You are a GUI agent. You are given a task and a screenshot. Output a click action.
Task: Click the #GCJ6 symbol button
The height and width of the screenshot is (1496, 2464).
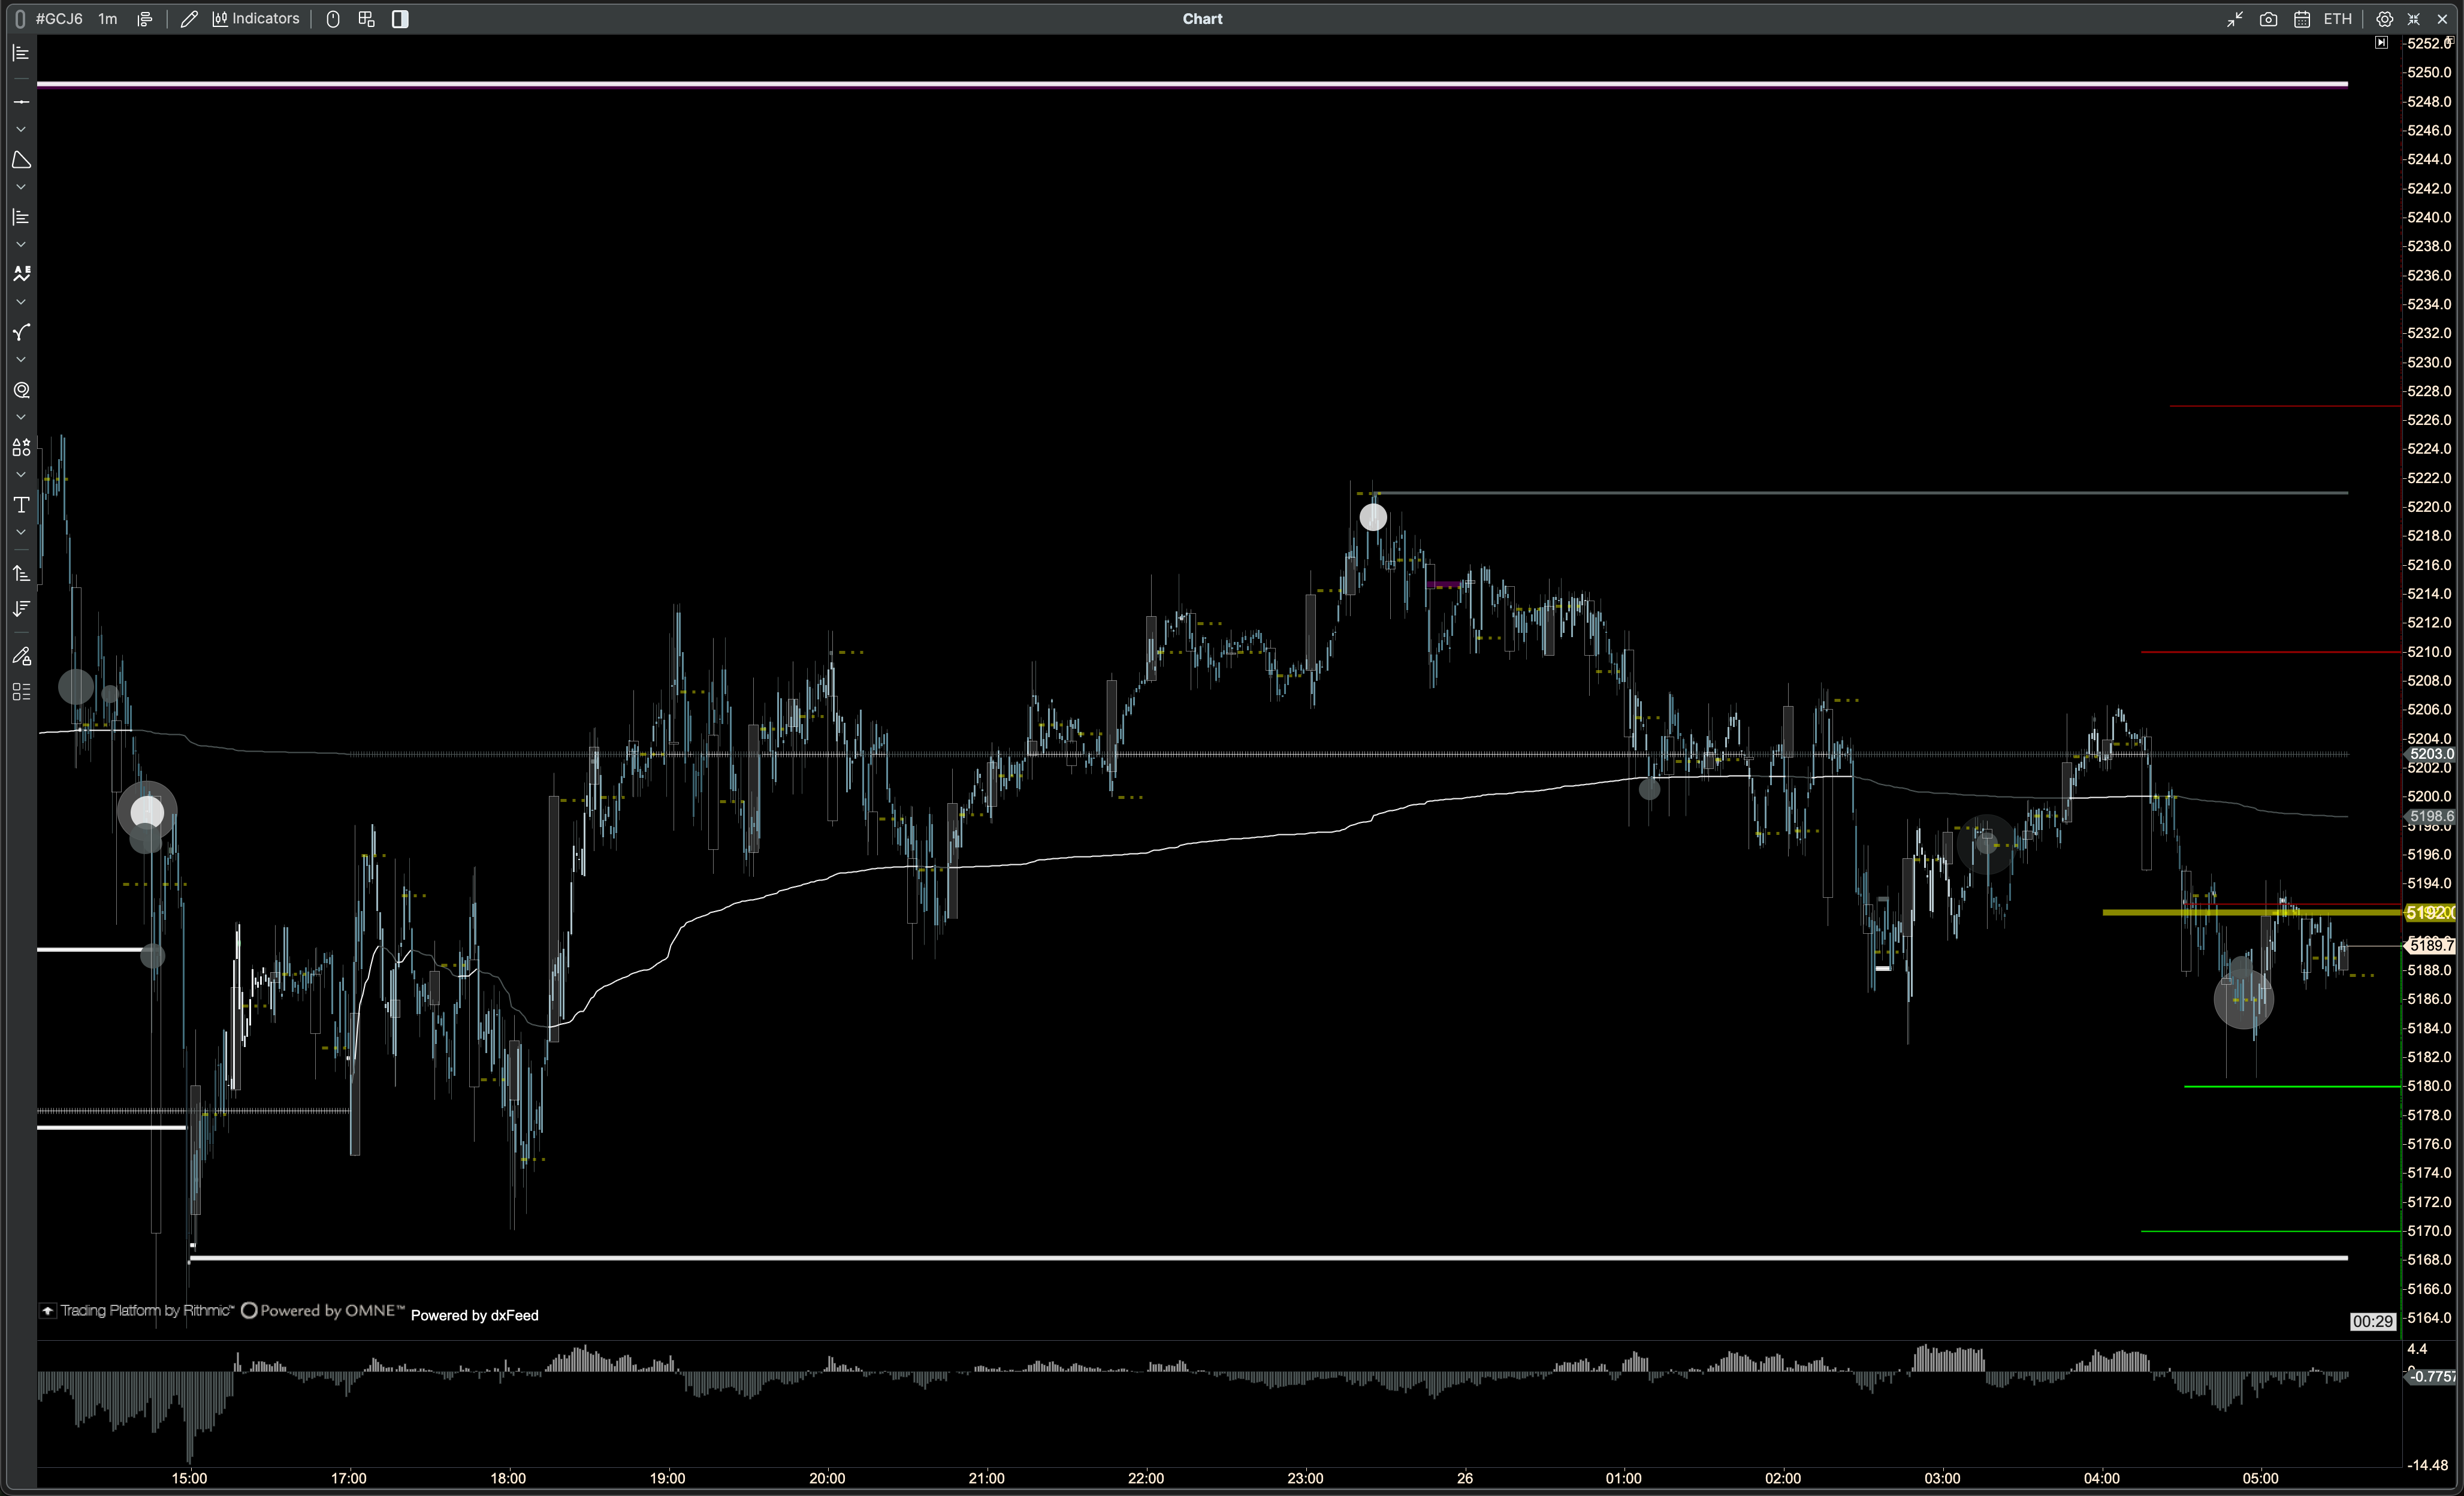(x=59, y=19)
